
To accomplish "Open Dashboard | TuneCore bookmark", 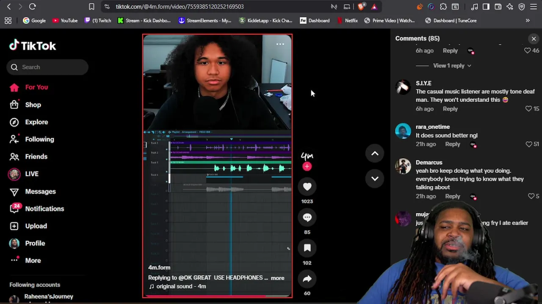I will 451,20.
